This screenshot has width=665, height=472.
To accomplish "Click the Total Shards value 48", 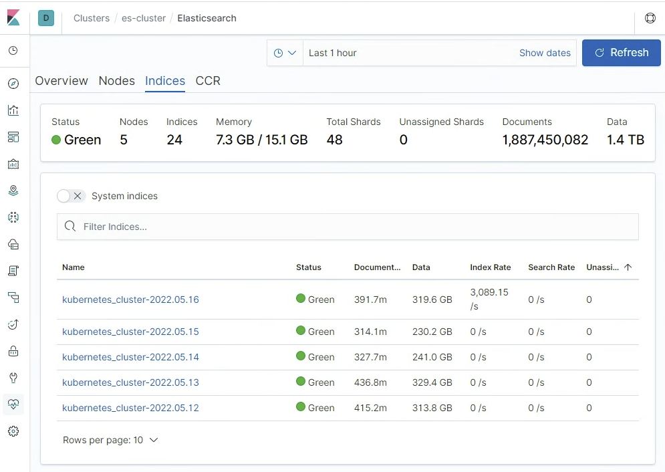I will 334,140.
